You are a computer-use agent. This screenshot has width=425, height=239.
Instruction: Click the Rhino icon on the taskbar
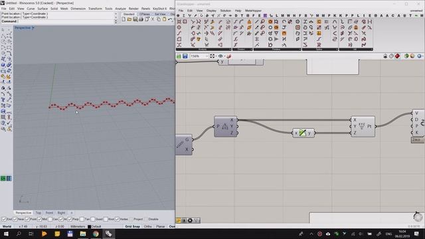[108, 234]
